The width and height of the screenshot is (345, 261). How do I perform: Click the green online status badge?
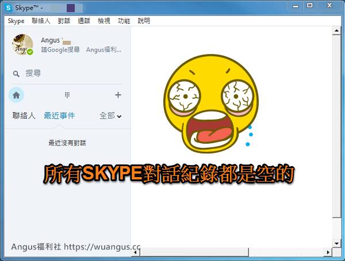30,52
